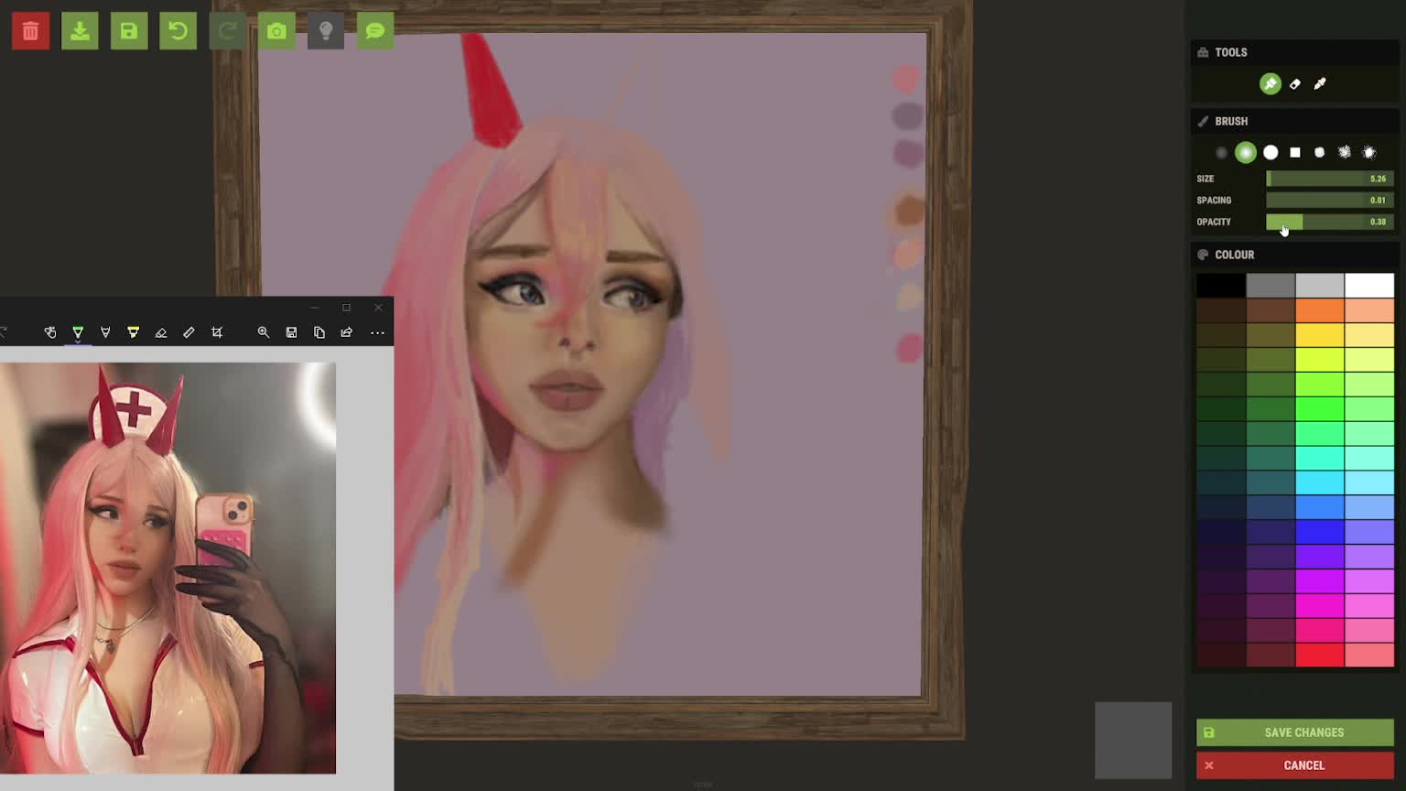Choose the solid round brush tip

coord(1271,153)
